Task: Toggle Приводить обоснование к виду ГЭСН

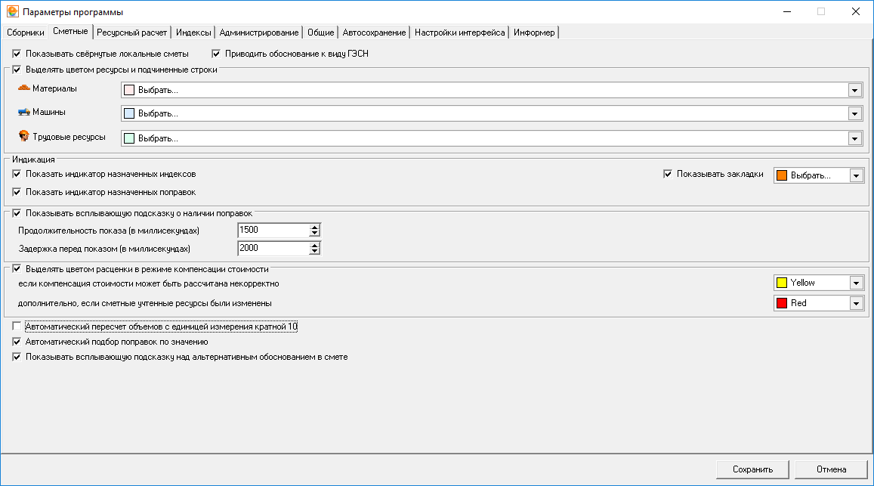Action: coord(216,54)
